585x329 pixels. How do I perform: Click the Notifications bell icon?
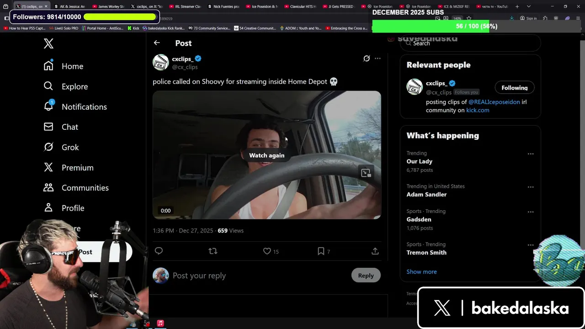pyautogui.click(x=48, y=106)
